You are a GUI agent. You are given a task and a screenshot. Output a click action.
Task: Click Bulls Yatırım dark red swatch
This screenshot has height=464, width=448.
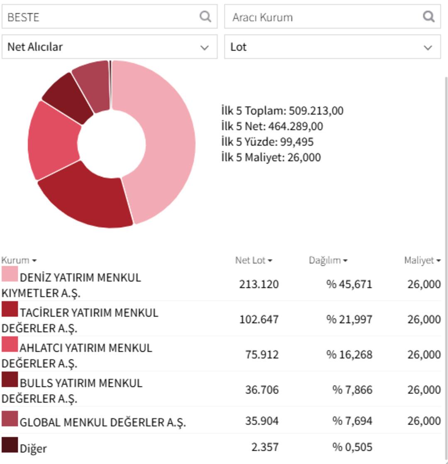[10, 379]
